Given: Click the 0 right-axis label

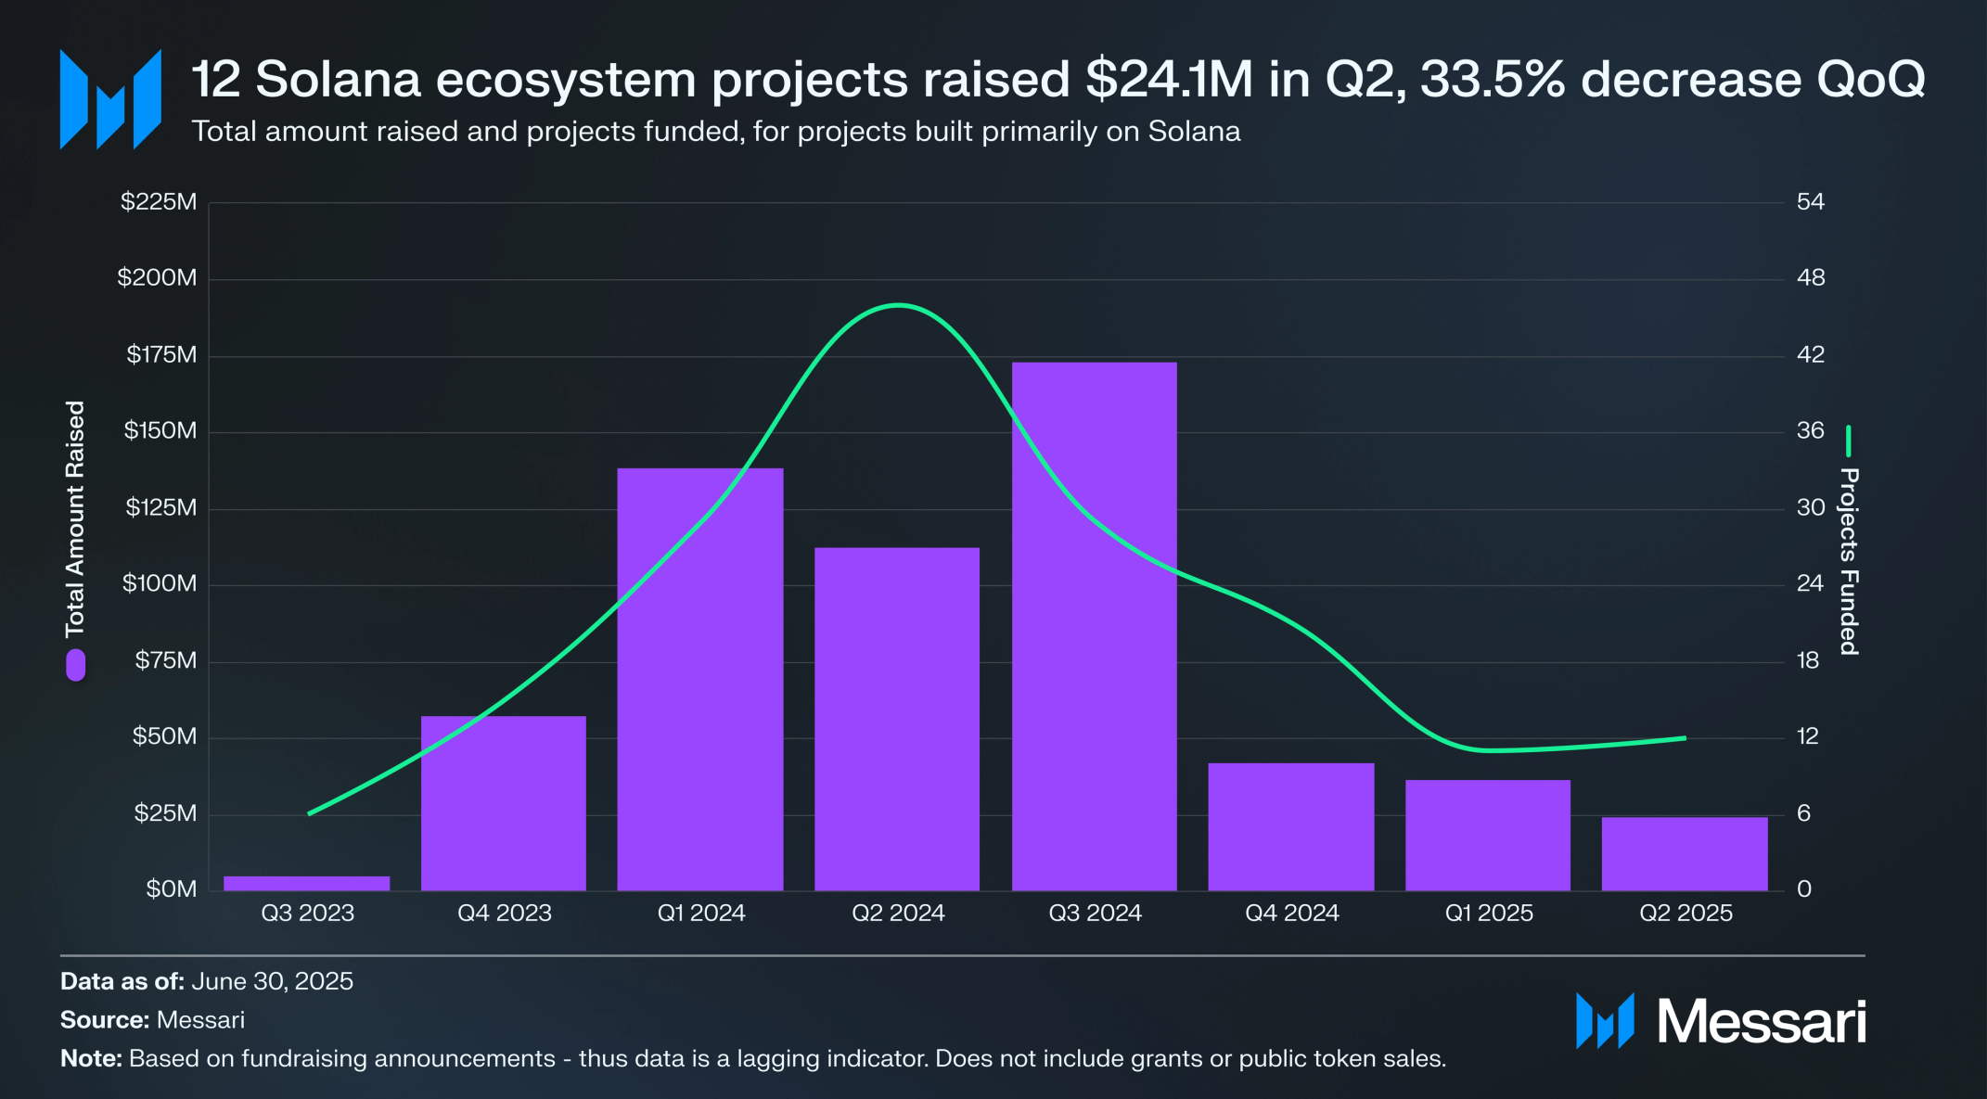Looking at the screenshot, I should click(x=1804, y=890).
